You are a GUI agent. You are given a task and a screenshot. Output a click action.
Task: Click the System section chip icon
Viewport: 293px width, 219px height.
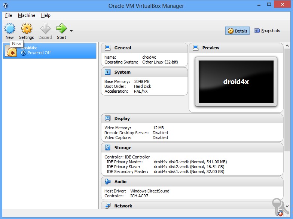click(x=108, y=72)
